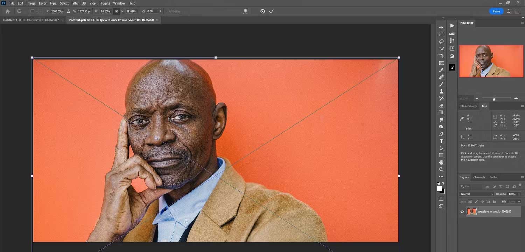The height and width of the screenshot is (252, 525).
Task: Select the Crop tool
Action: (x=441, y=56)
